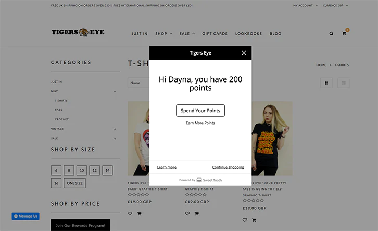Open the SALE navigation dropdown
Screen dimensions: 378x231
pyautogui.click(x=187, y=34)
